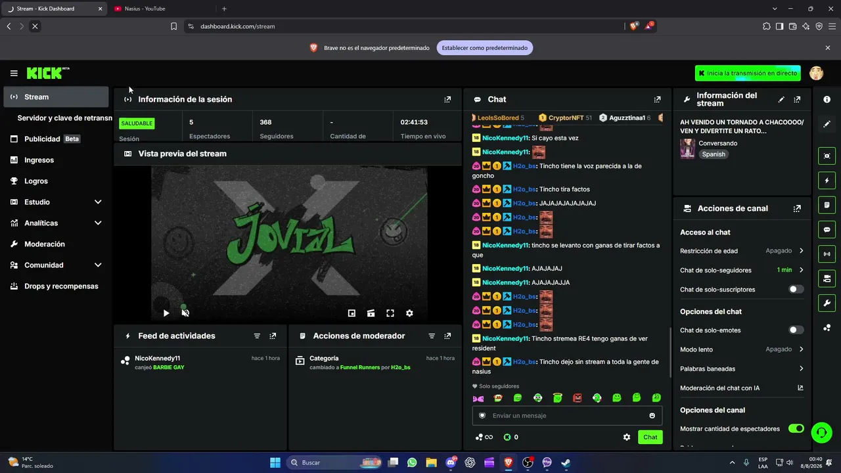
Task: Play the stream preview
Action: pyautogui.click(x=166, y=313)
